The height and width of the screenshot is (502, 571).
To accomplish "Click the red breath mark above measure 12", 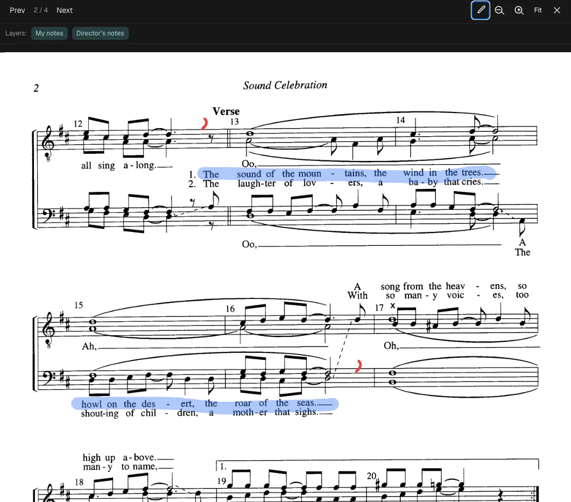I will tap(205, 123).
